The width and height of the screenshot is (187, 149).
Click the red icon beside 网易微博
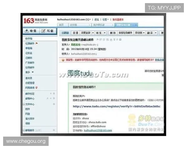pyautogui.click(x=36, y=88)
